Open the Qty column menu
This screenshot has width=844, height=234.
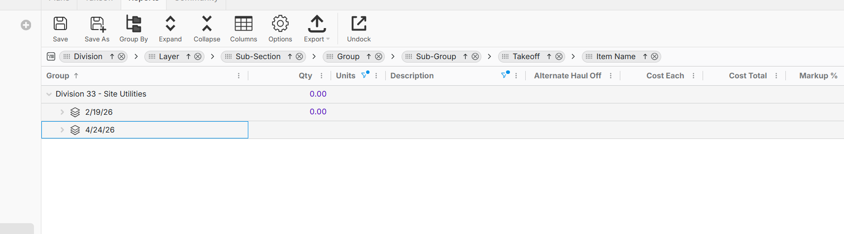click(322, 76)
